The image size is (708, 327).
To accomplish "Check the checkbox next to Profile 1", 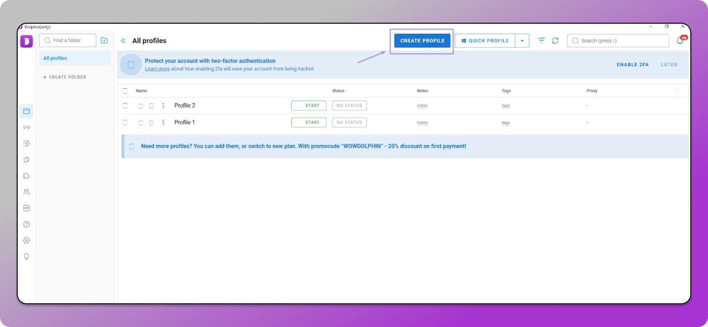I will click(125, 122).
